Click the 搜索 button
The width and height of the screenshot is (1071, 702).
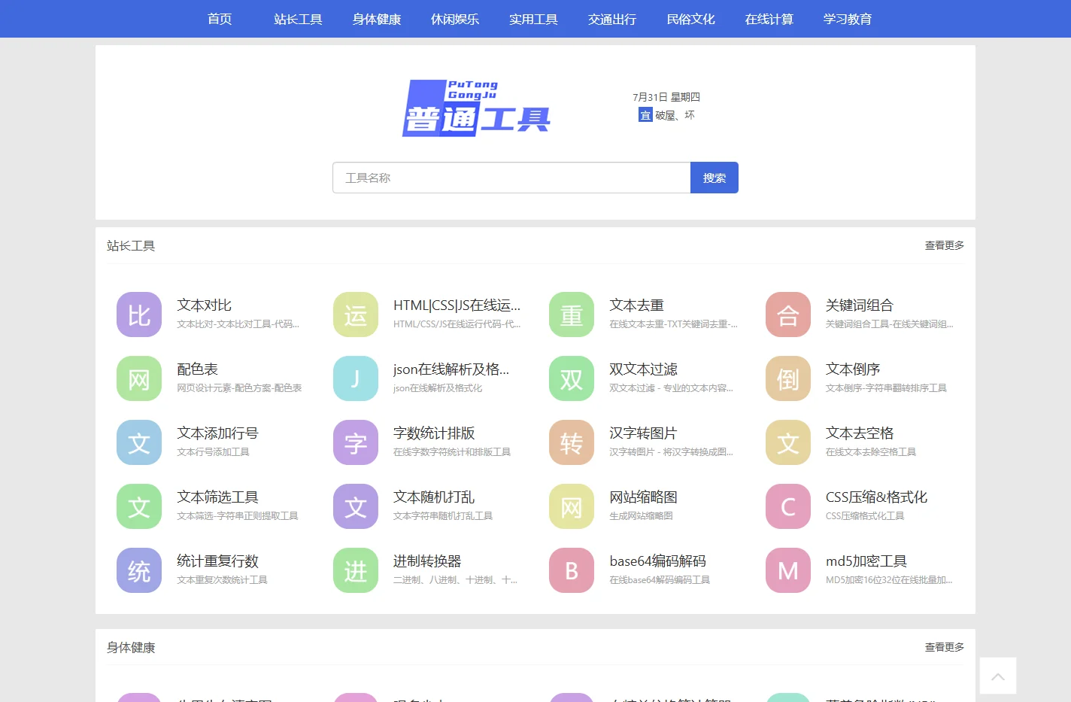[x=715, y=178]
